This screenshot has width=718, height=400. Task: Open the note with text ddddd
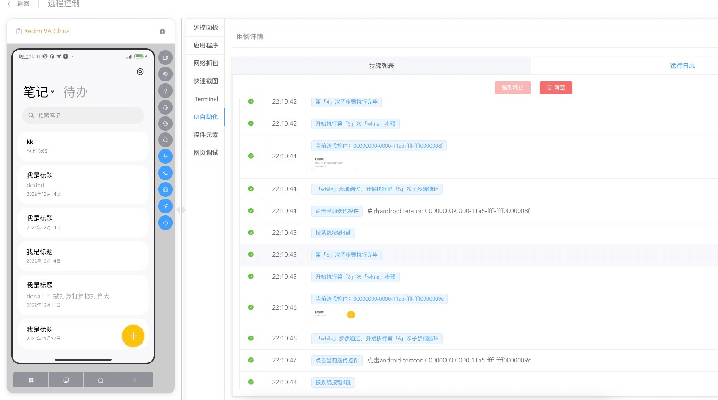83,184
